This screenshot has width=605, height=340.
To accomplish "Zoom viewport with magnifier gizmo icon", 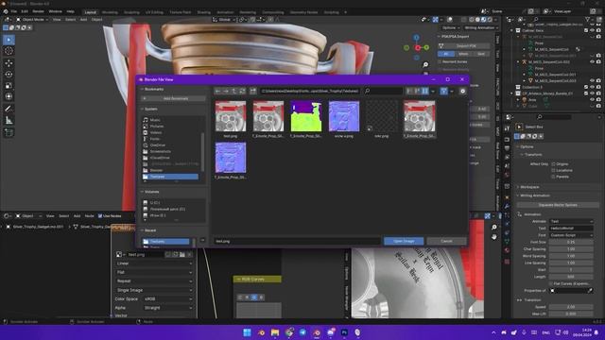I will coord(425,65).
